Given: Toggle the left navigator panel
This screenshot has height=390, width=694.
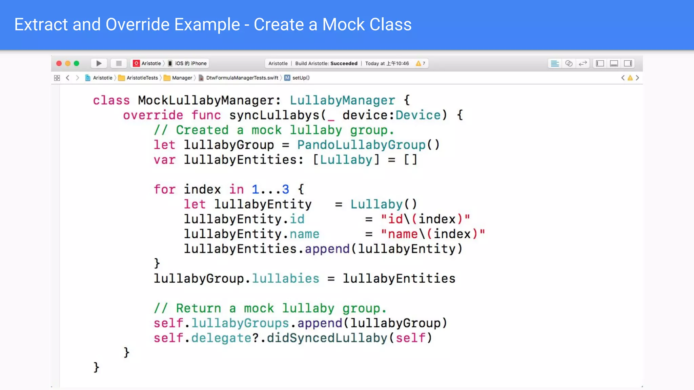Looking at the screenshot, I should (x=600, y=63).
